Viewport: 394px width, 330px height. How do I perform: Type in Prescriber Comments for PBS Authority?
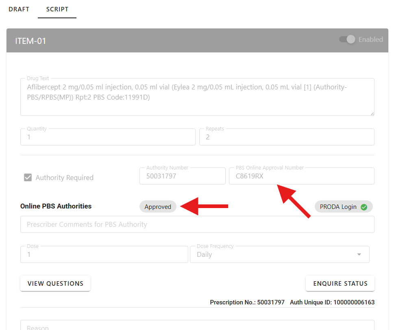click(197, 224)
